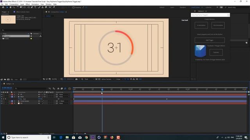Click the Polygon Motion blue logo
Image resolution: width=250 pixels, height=140 pixels.
[x=200, y=51]
